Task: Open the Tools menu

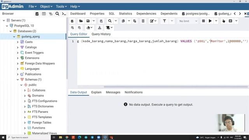Action: (61, 7)
